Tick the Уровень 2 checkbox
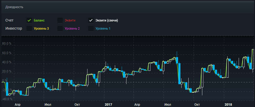The height and width of the screenshot is (107, 255). tap(60, 29)
